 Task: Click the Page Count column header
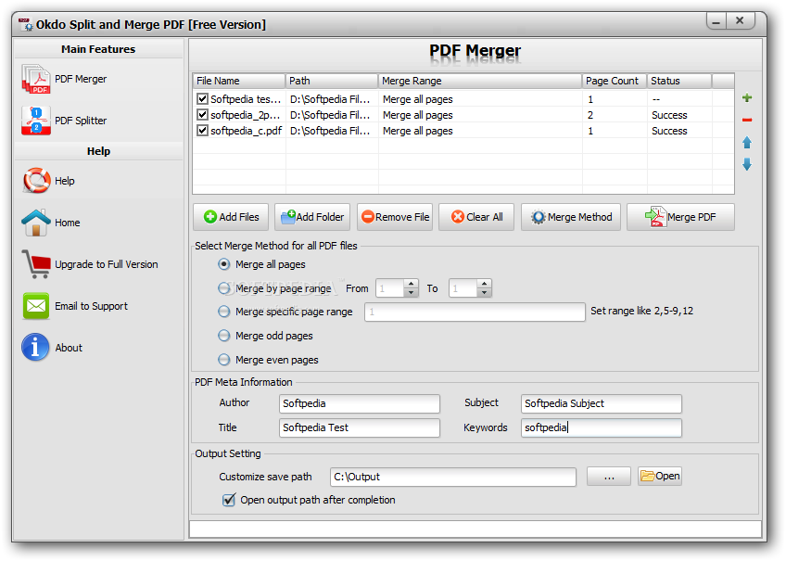[615, 81]
